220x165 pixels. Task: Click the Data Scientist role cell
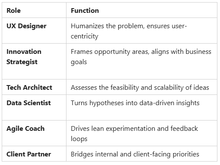coord(34,108)
